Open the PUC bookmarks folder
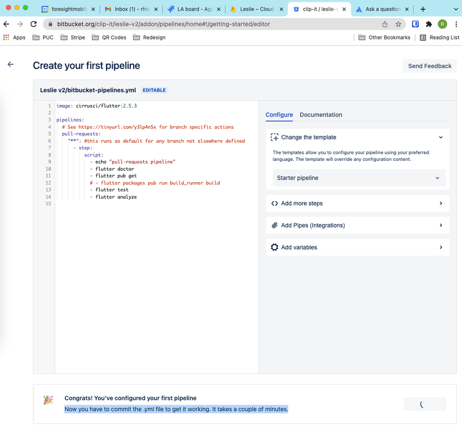 pyautogui.click(x=43, y=37)
